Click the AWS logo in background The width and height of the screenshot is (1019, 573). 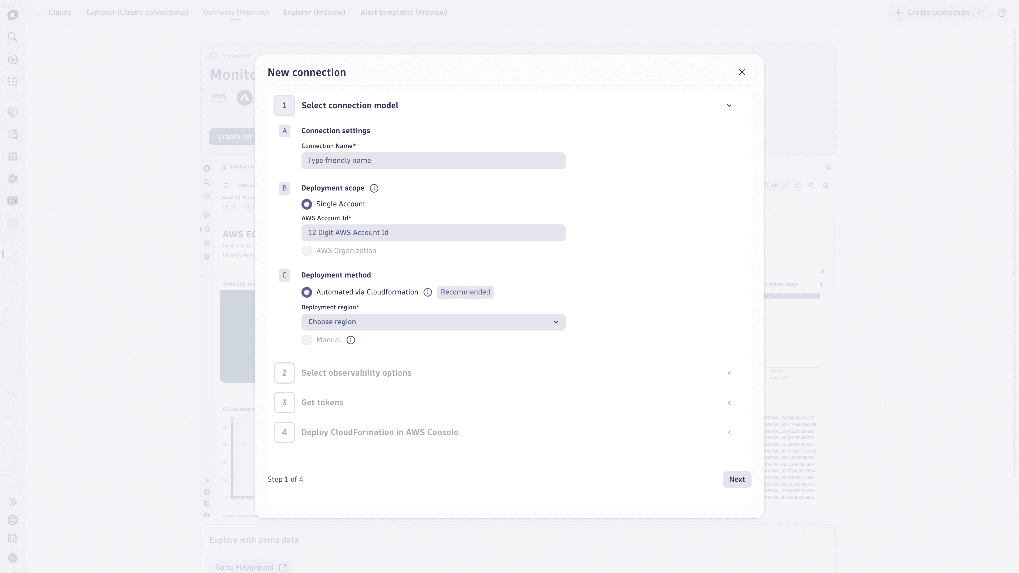click(x=218, y=97)
